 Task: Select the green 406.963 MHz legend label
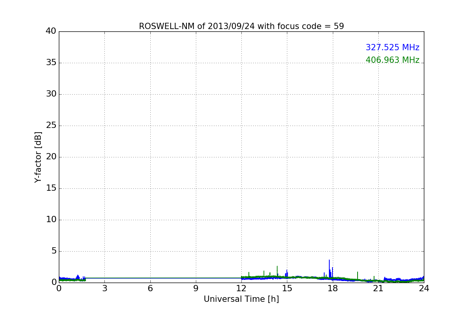coord(392,60)
